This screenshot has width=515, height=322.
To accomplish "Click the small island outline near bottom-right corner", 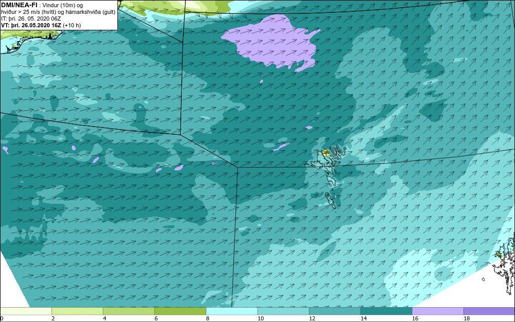I will click(x=484, y=279).
